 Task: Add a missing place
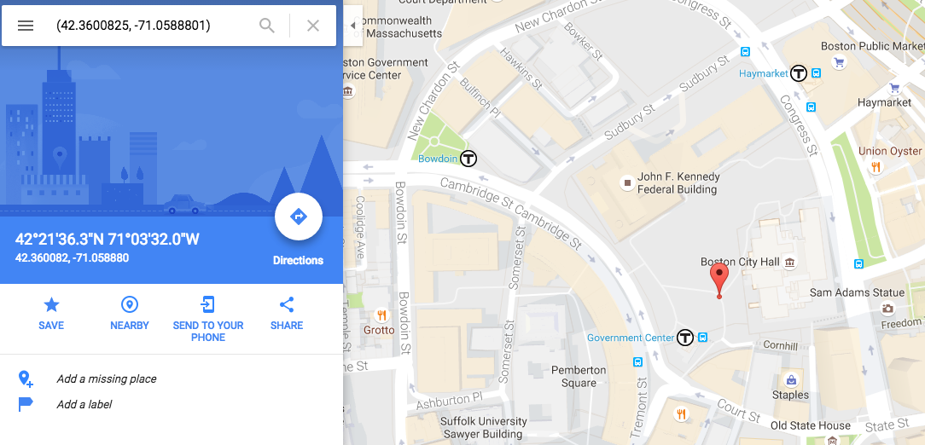[106, 379]
